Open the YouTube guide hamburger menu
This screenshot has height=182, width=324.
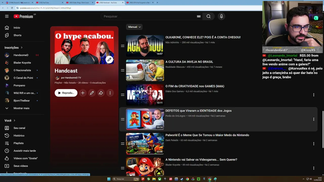[7, 16]
